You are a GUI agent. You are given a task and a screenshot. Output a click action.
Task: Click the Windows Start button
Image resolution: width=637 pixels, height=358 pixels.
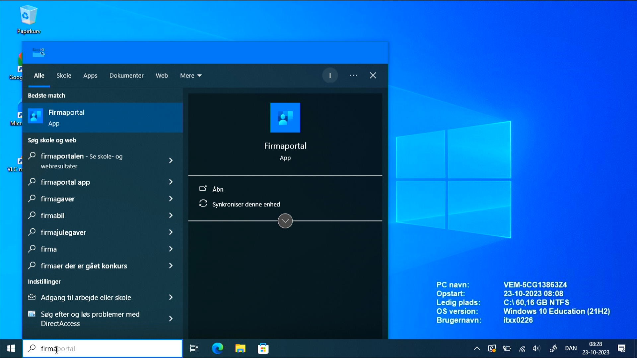[11, 348]
